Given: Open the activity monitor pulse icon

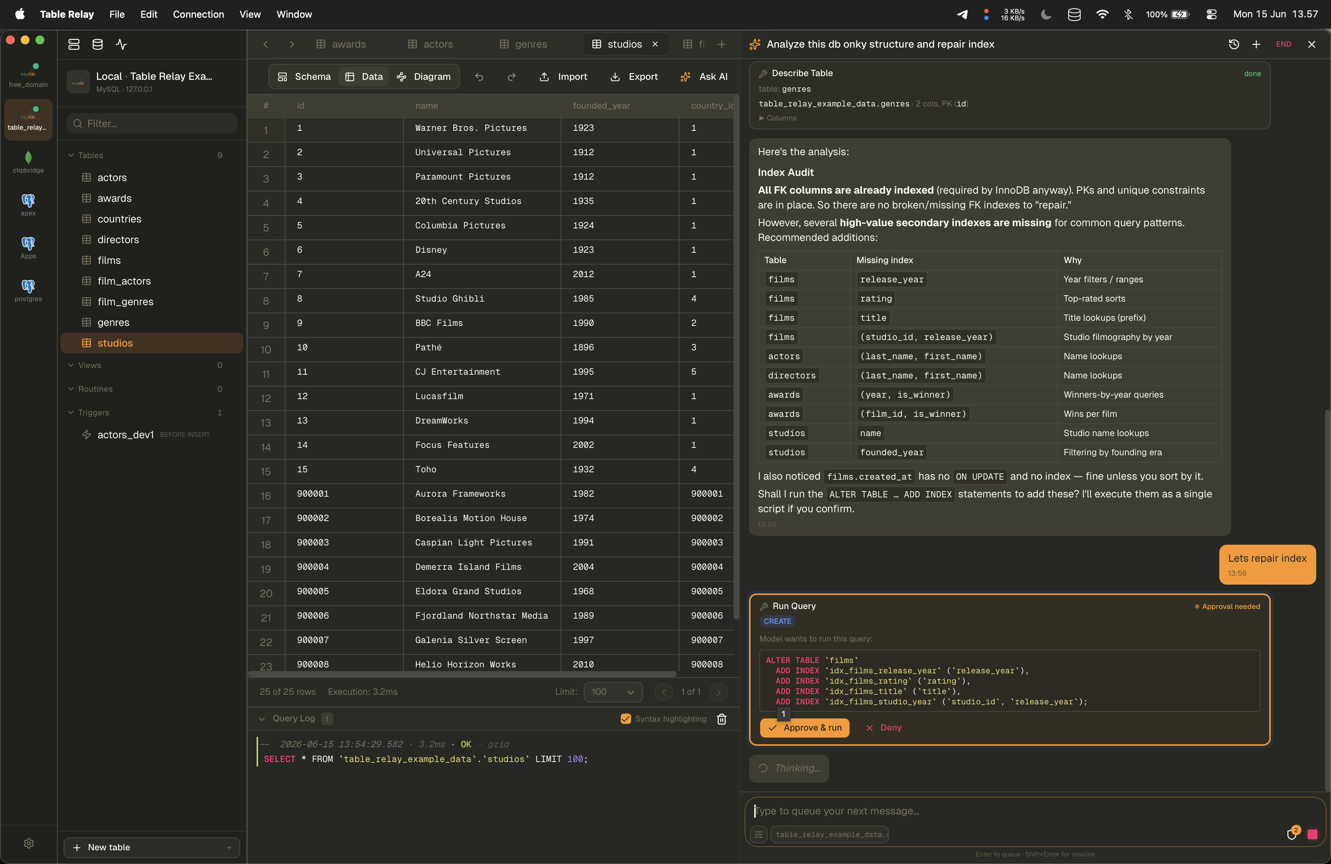Looking at the screenshot, I should point(121,44).
